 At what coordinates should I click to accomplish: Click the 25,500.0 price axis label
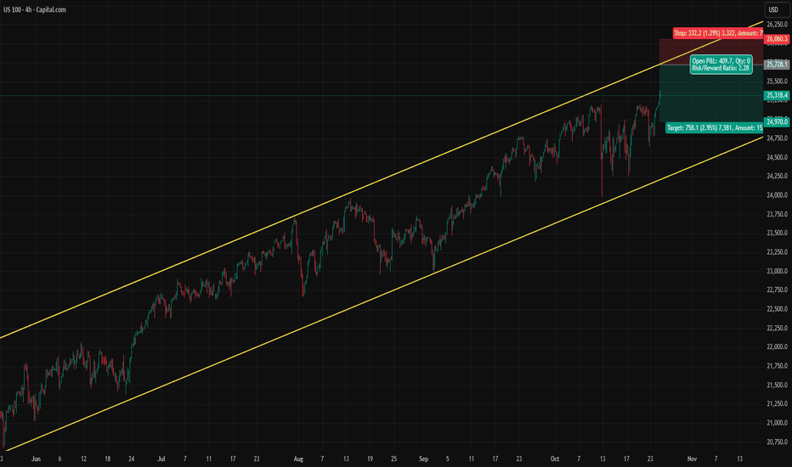point(777,82)
